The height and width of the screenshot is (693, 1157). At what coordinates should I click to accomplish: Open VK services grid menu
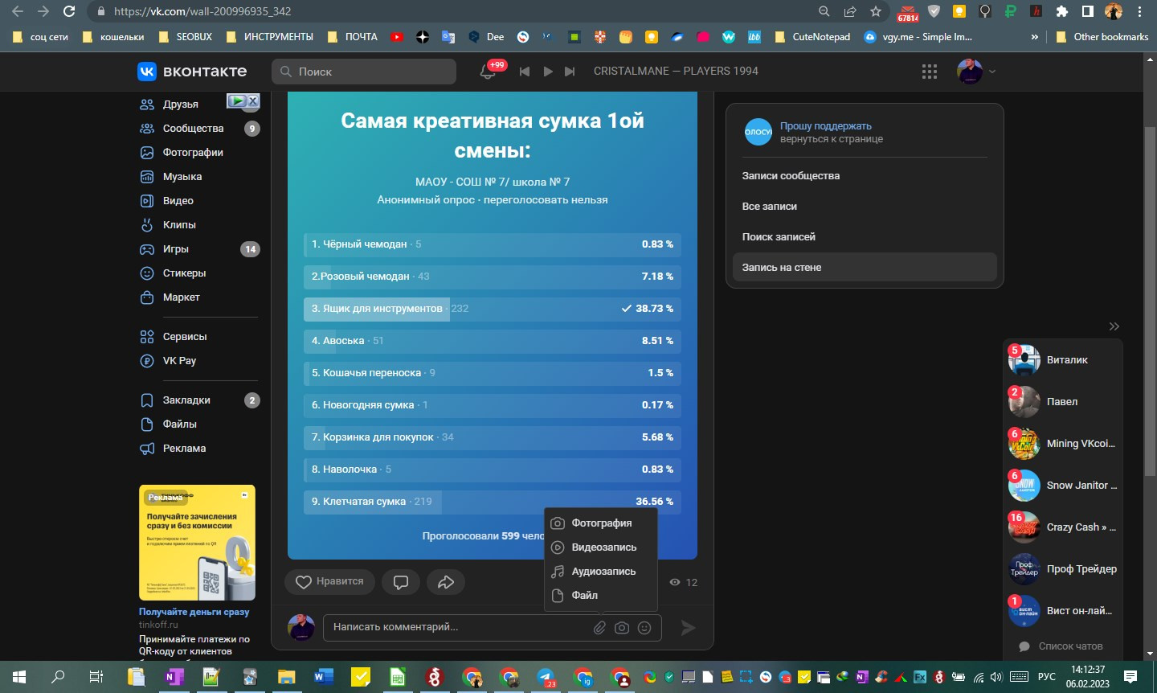930,72
